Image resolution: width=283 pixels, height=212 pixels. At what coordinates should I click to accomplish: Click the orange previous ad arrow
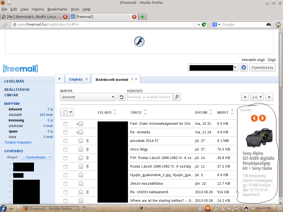[254, 118]
